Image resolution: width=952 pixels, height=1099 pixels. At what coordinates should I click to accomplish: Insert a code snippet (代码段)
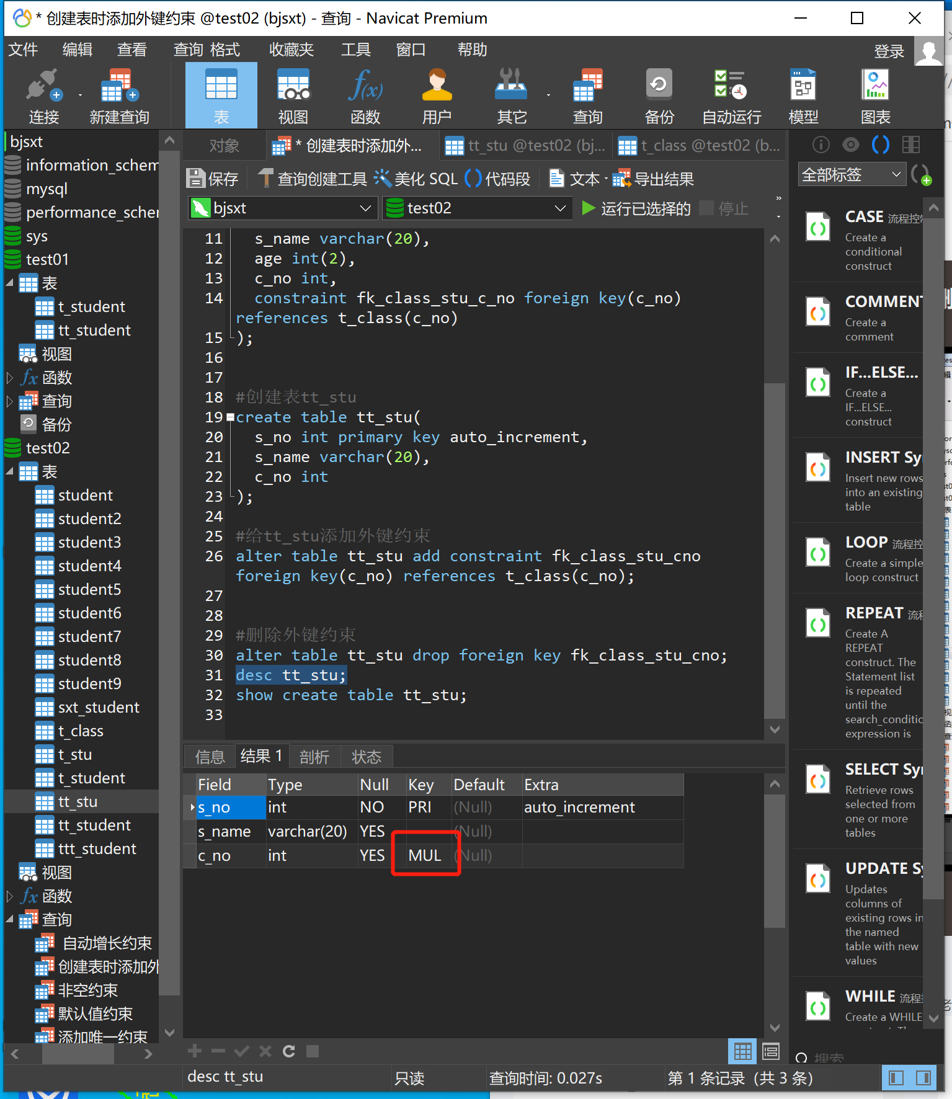pyautogui.click(x=497, y=179)
